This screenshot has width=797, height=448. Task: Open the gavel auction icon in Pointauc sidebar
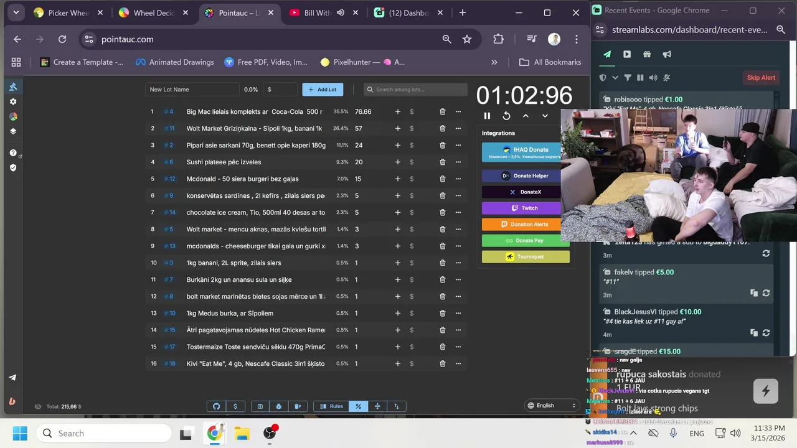pyautogui.click(x=13, y=86)
